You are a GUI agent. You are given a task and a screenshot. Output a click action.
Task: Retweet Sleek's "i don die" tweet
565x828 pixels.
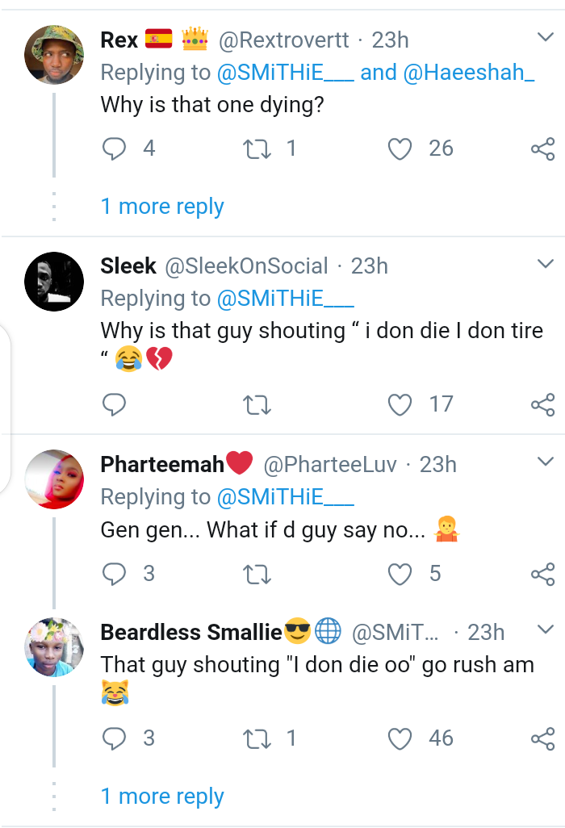[257, 404]
